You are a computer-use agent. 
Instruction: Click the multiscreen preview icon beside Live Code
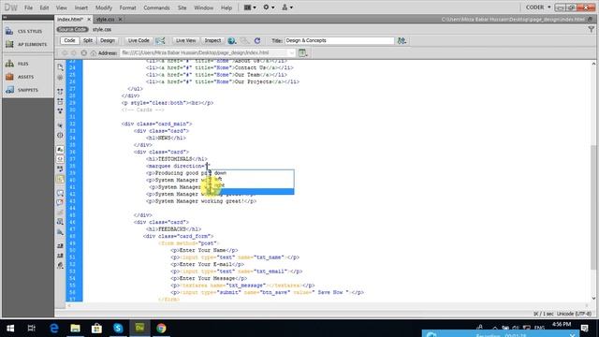[x=160, y=40]
